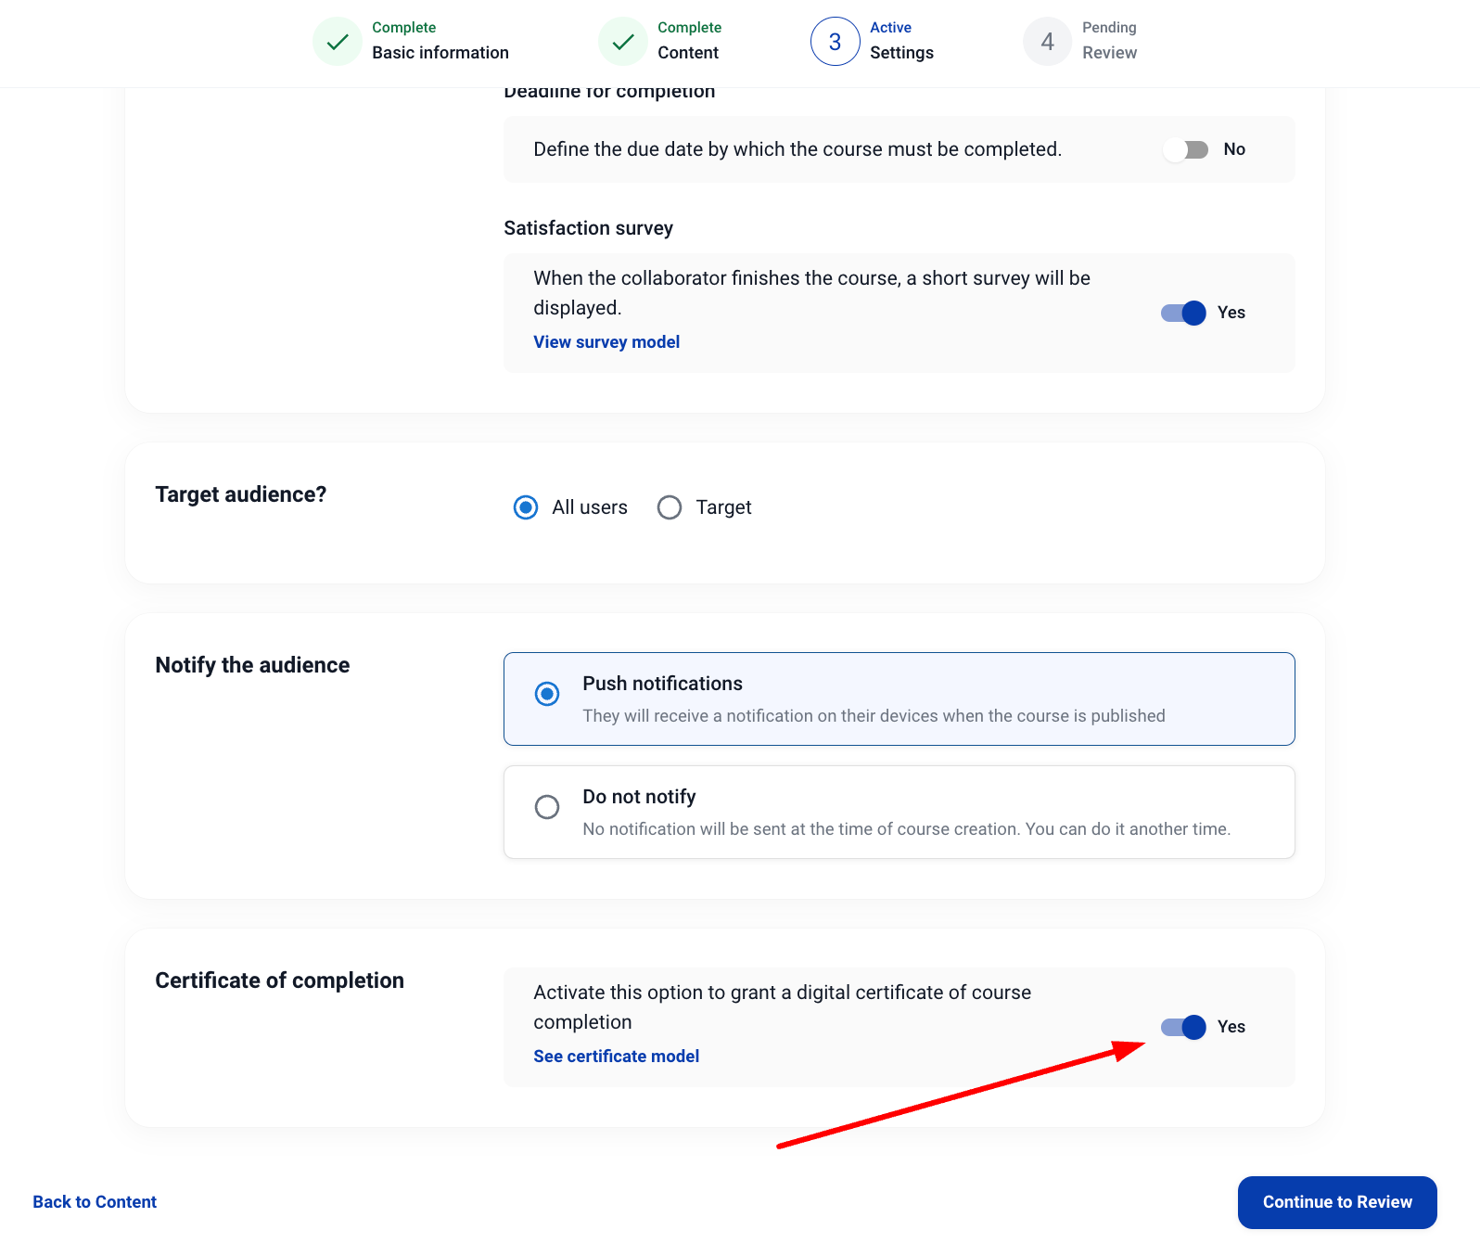This screenshot has height=1243, width=1480.
Task: Select the Target audience radio option
Action: pos(670,507)
